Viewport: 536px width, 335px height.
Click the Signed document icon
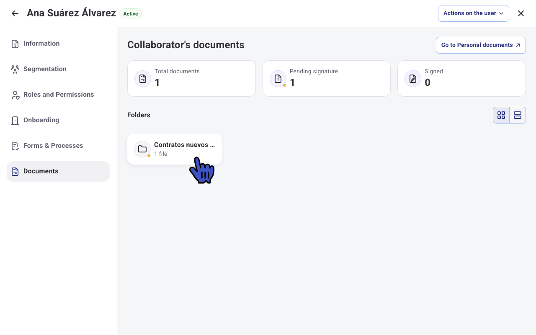coord(413,79)
